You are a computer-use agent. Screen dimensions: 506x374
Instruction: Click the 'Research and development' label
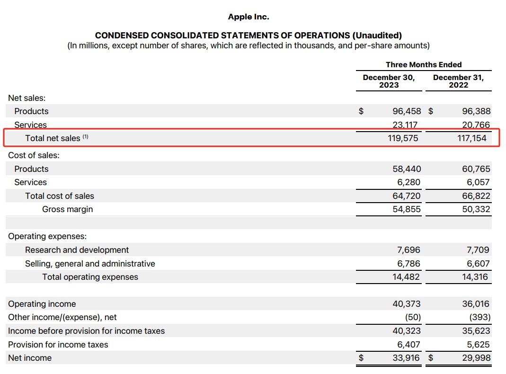point(77,250)
